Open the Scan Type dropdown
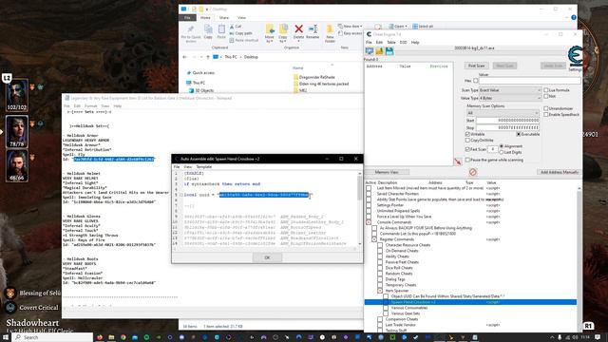This screenshot has height=342, width=608. pyautogui.click(x=510, y=90)
